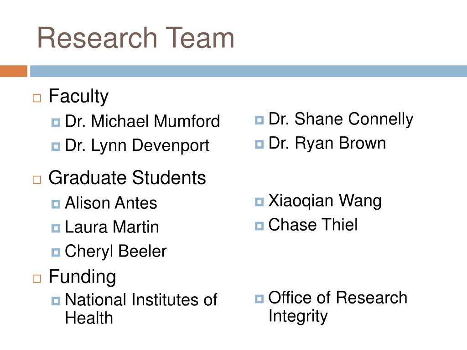Click the blue bullet next to Dr. Shane Connelly

click(x=259, y=120)
